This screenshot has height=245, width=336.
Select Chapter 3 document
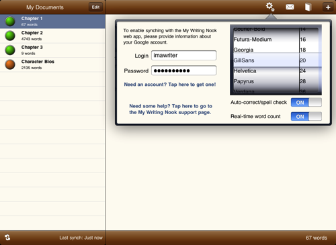[x=52, y=50]
